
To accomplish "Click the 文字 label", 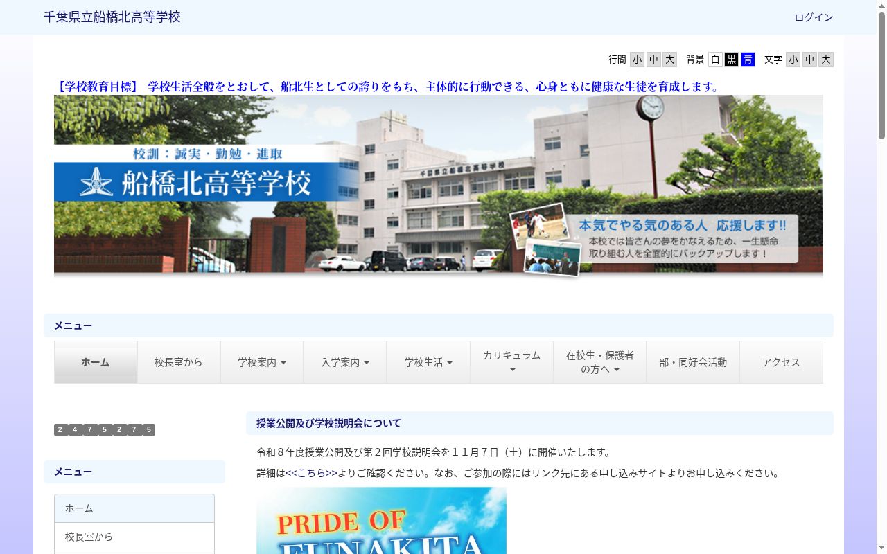I will (773, 60).
